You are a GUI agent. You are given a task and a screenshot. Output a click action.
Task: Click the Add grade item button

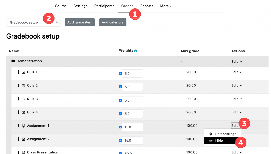(x=80, y=22)
